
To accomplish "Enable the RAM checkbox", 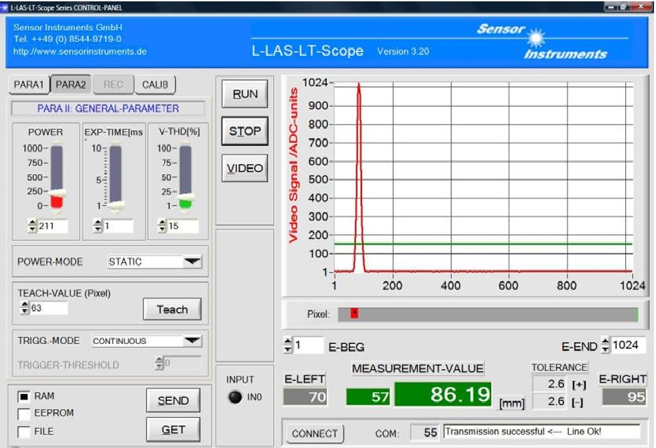I will pos(24,396).
